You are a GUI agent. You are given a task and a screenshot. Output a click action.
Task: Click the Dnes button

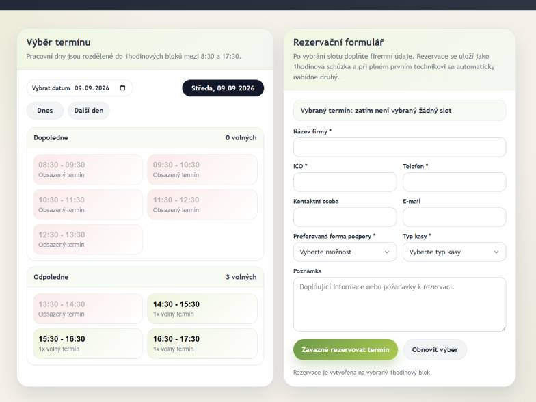tap(45, 111)
